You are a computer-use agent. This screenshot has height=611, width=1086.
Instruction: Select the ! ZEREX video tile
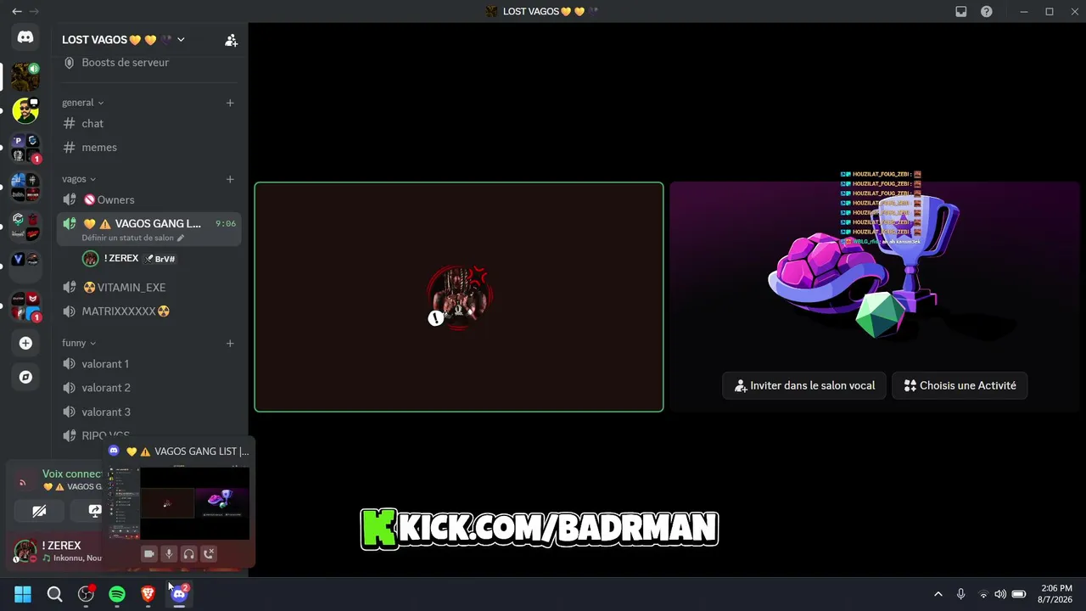459,297
